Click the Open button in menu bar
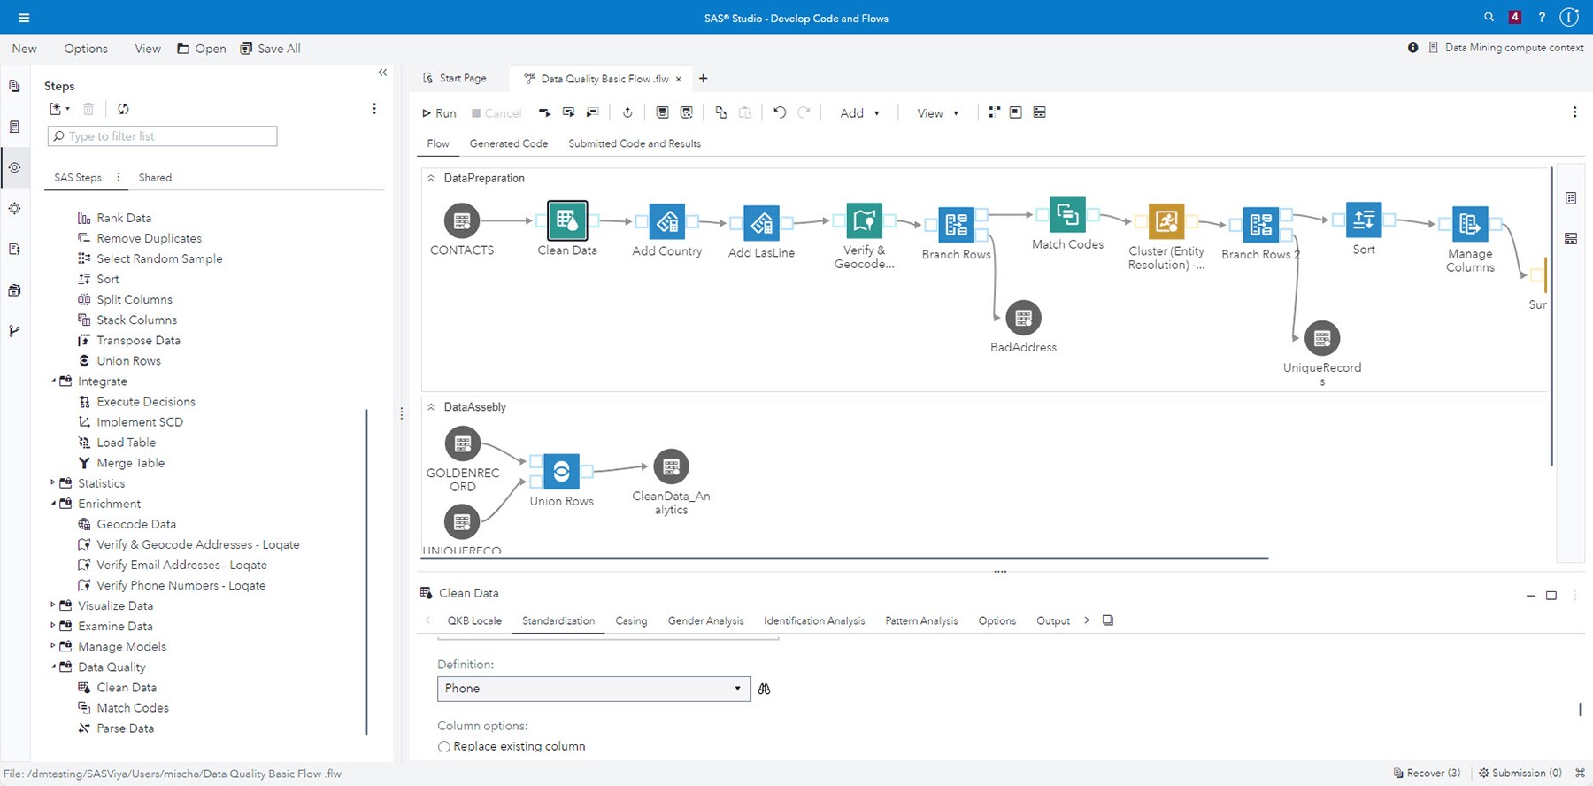 point(202,49)
